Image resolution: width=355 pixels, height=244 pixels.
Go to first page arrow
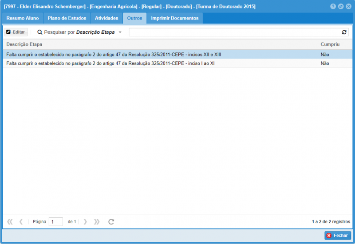(10, 221)
